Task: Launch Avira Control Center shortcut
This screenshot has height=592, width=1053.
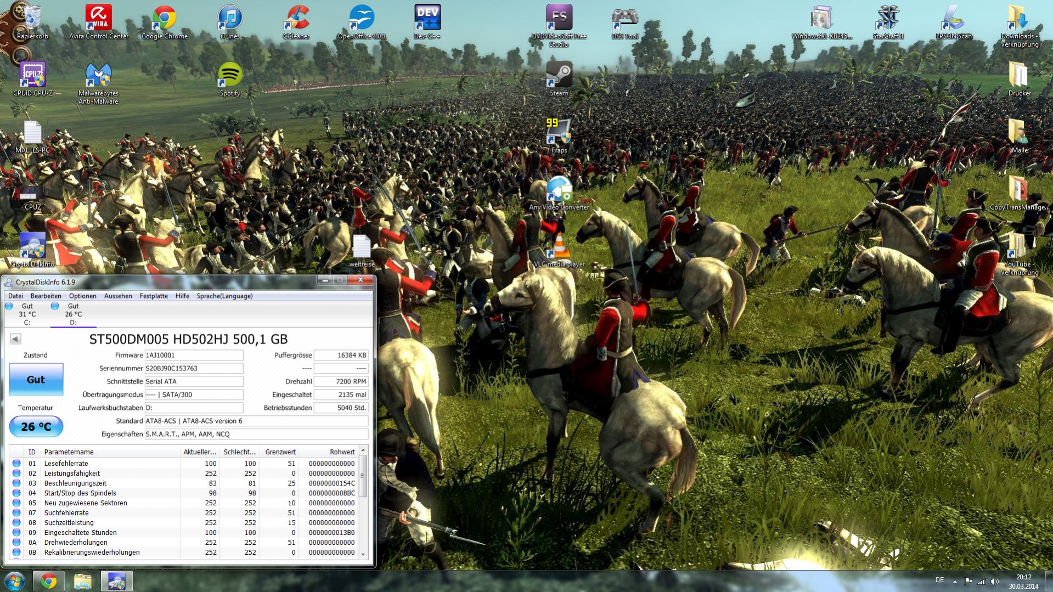Action: pos(99,22)
